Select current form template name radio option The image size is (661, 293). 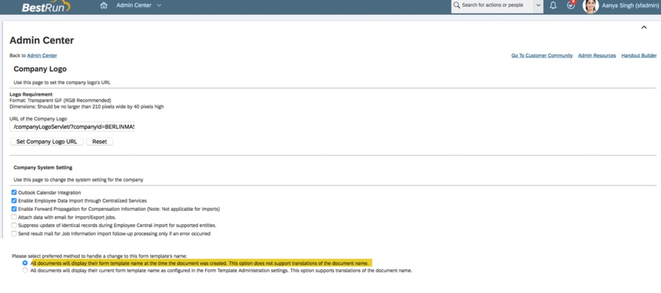(x=25, y=271)
